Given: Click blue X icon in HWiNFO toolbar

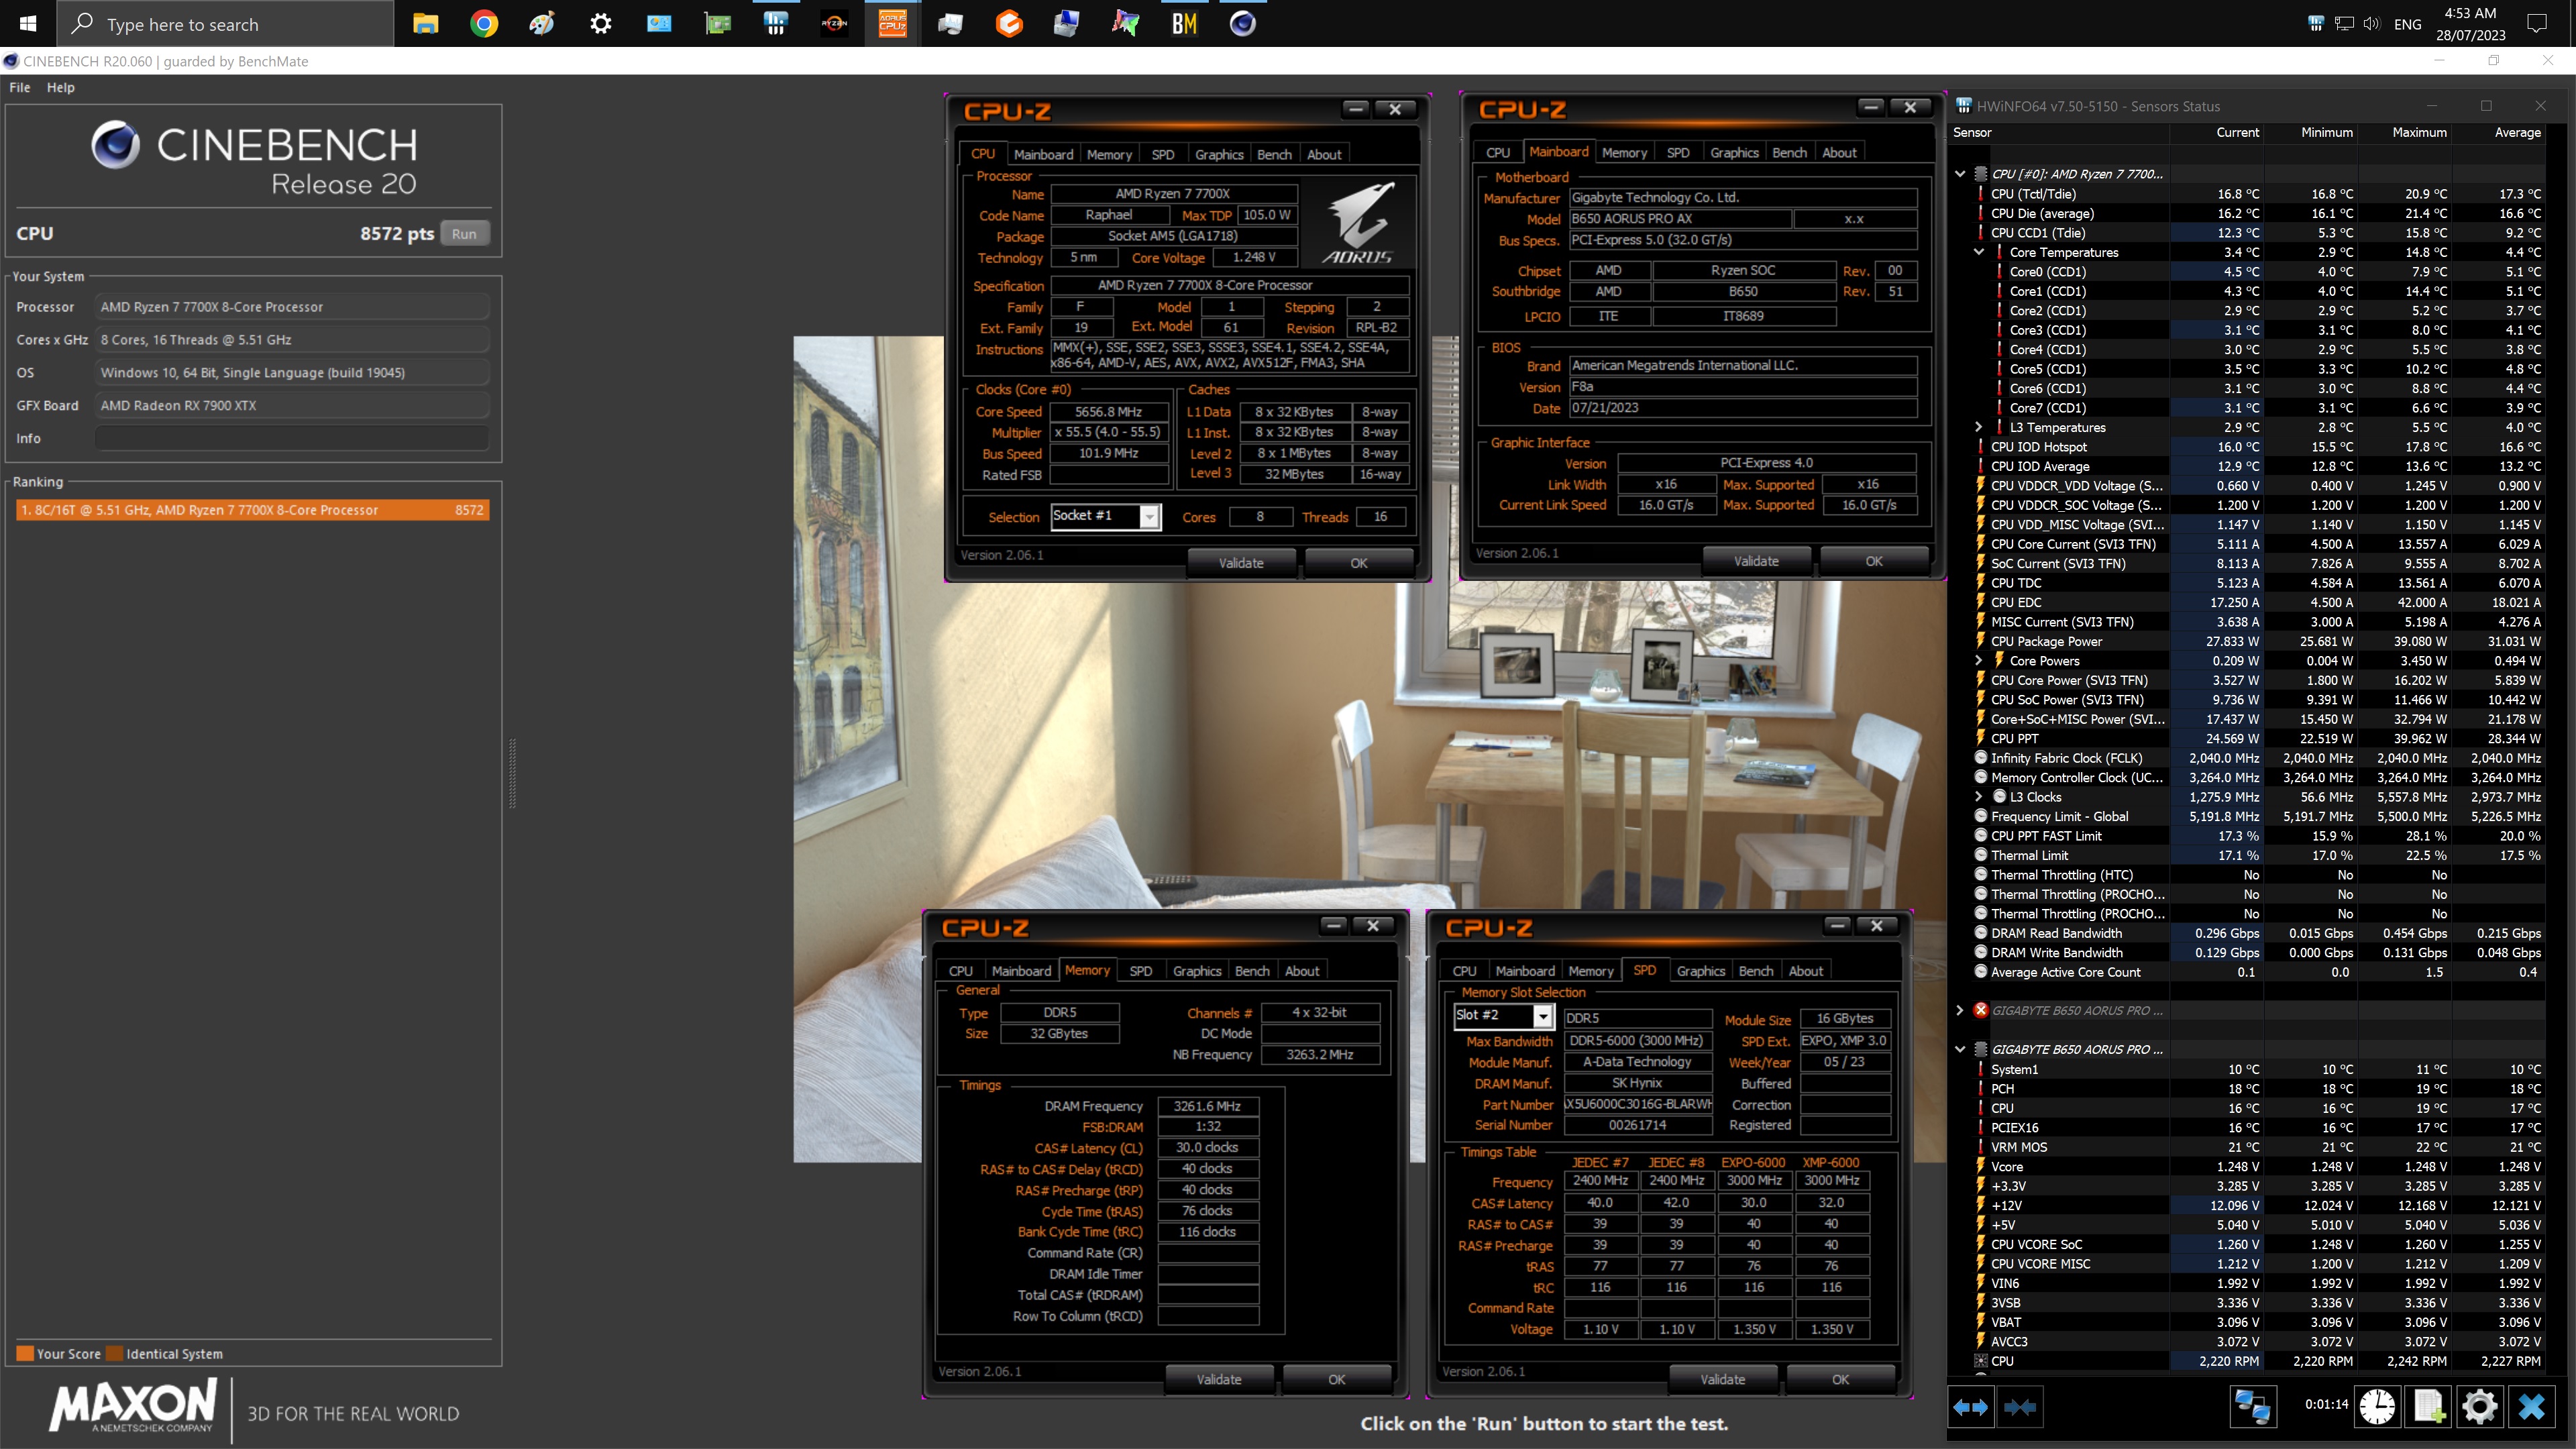Looking at the screenshot, I should point(2531,1407).
